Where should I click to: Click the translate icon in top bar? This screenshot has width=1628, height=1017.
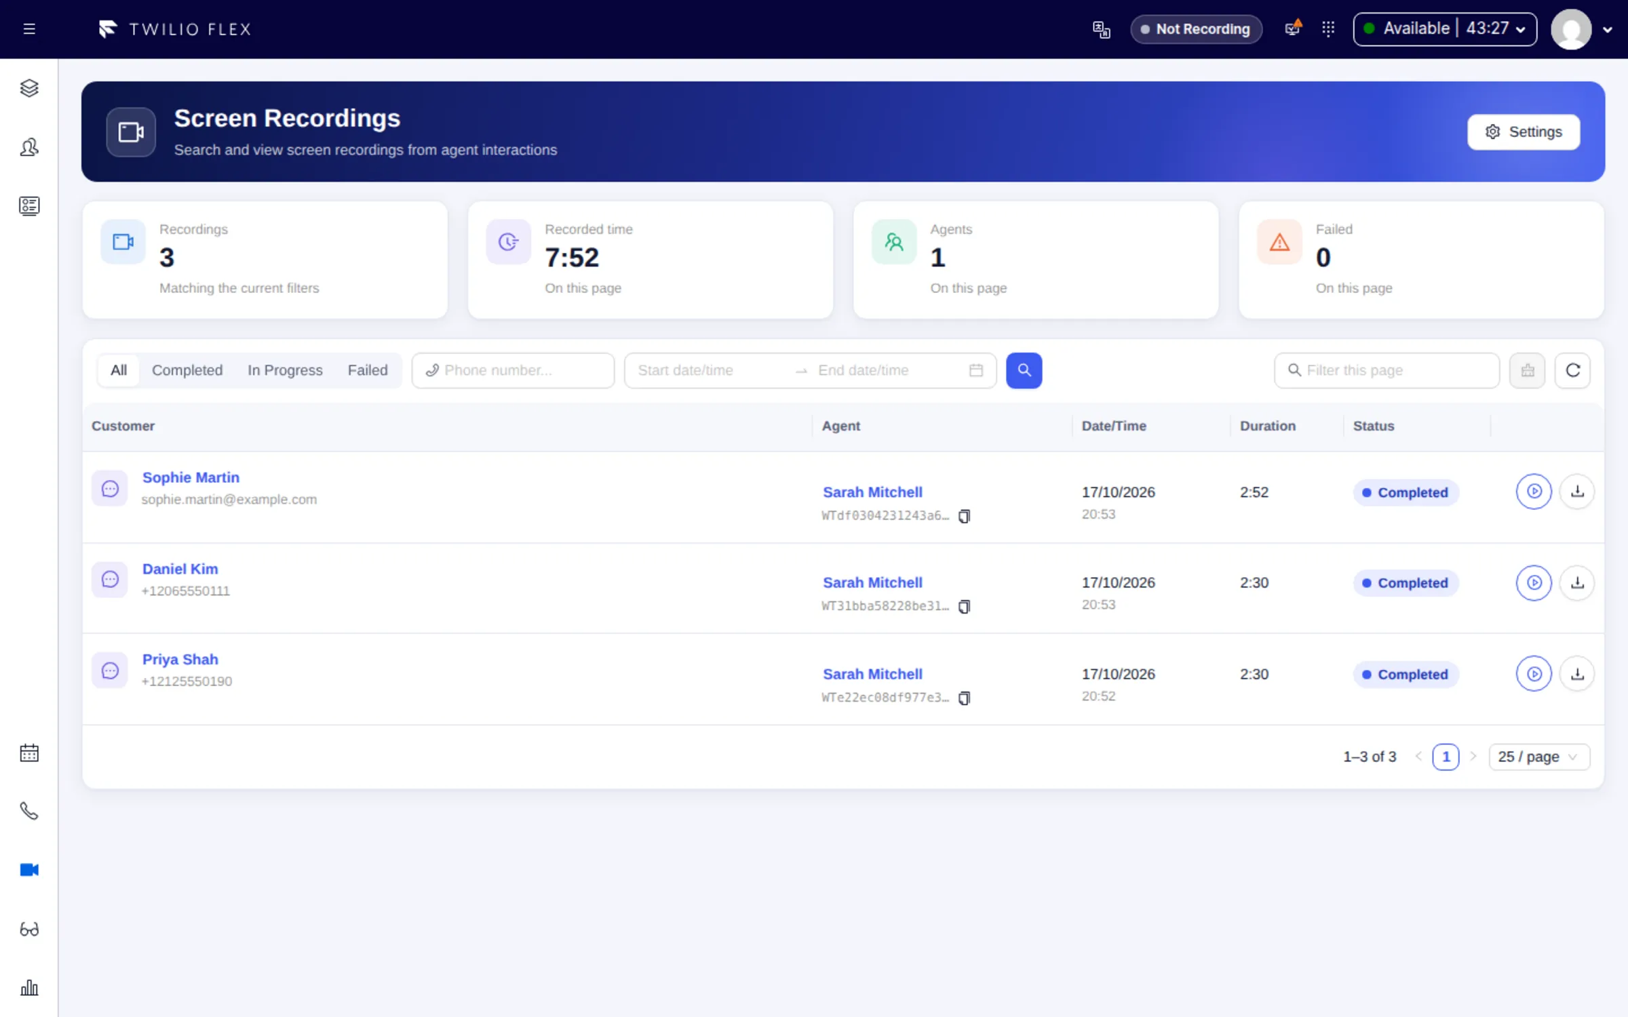coord(1101,29)
